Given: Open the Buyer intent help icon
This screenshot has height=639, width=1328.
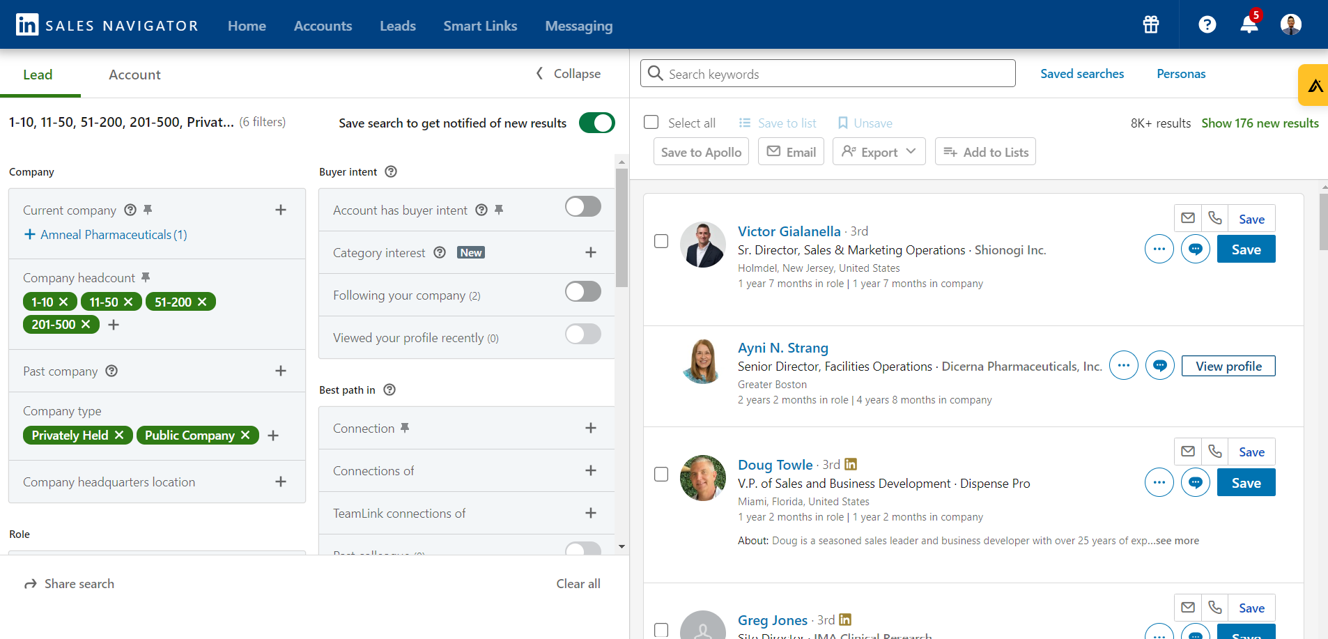Looking at the screenshot, I should [x=391, y=171].
